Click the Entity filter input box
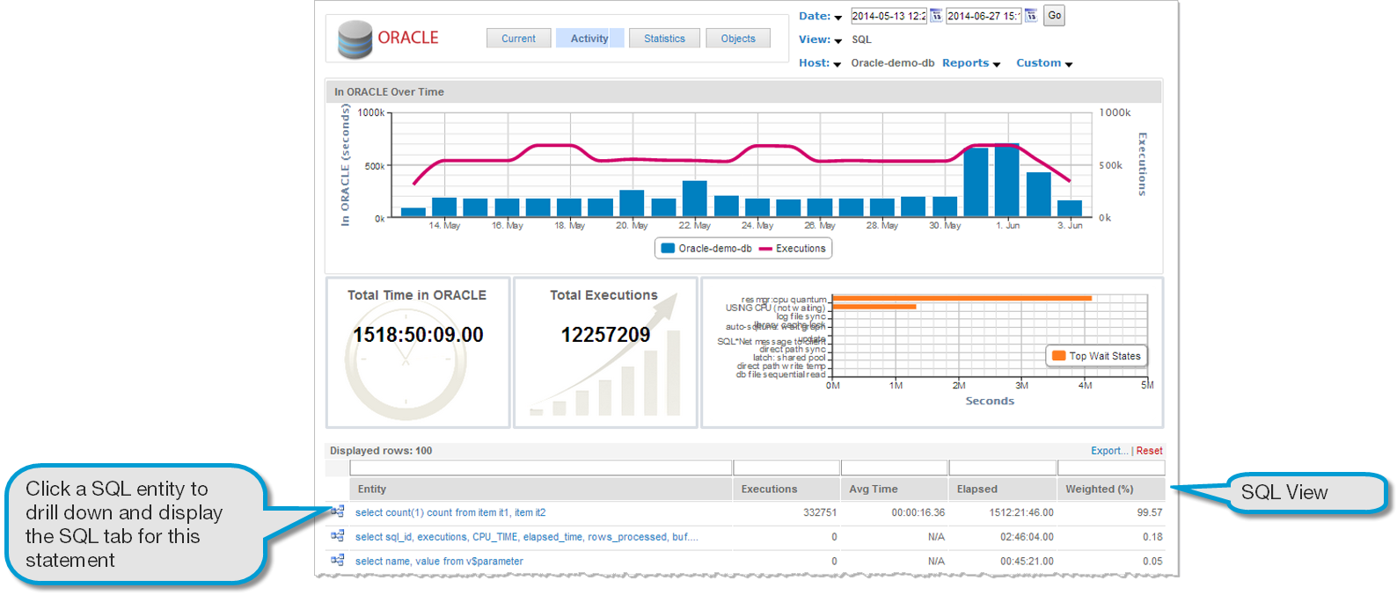The image size is (1397, 602). tap(541, 468)
